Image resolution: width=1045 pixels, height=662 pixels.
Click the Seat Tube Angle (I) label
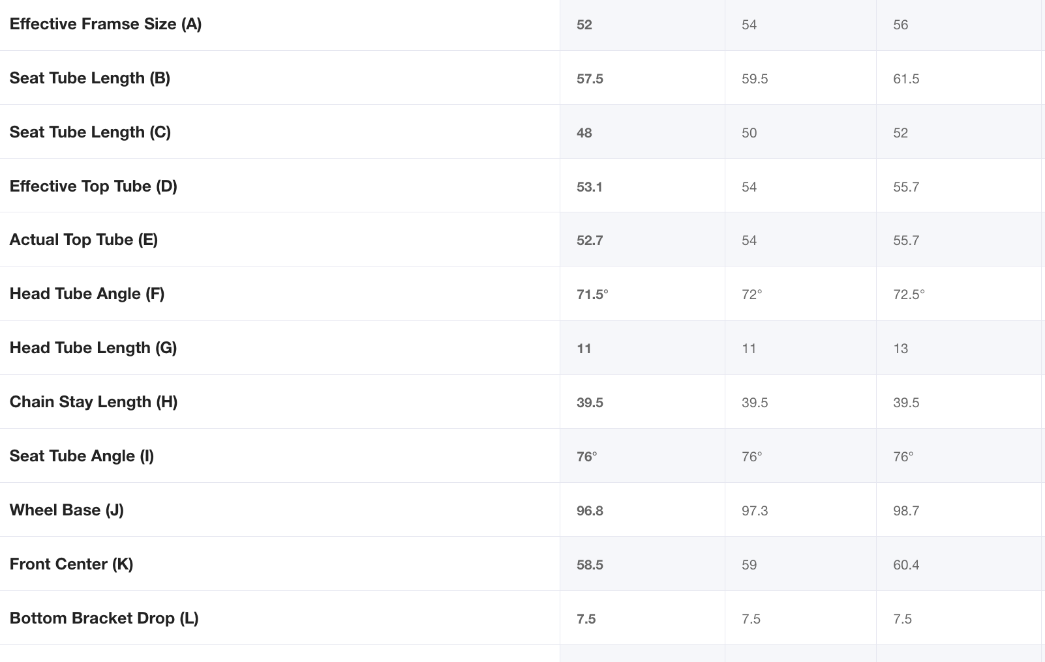pyautogui.click(x=82, y=456)
